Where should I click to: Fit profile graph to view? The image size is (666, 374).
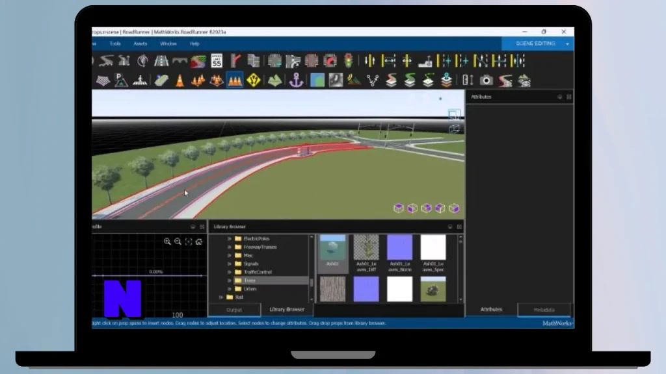189,242
